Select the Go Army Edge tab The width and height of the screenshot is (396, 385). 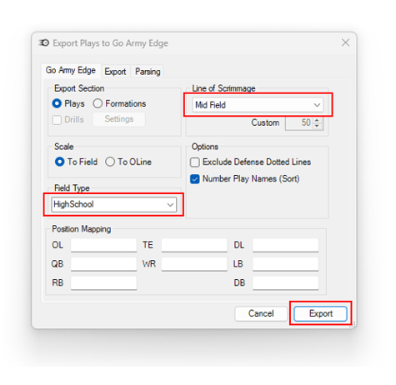[x=71, y=70]
